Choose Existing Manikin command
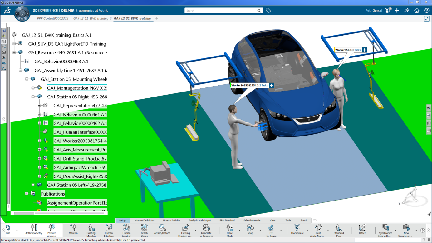The height and width of the screenshot is (243, 432). tap(91, 231)
